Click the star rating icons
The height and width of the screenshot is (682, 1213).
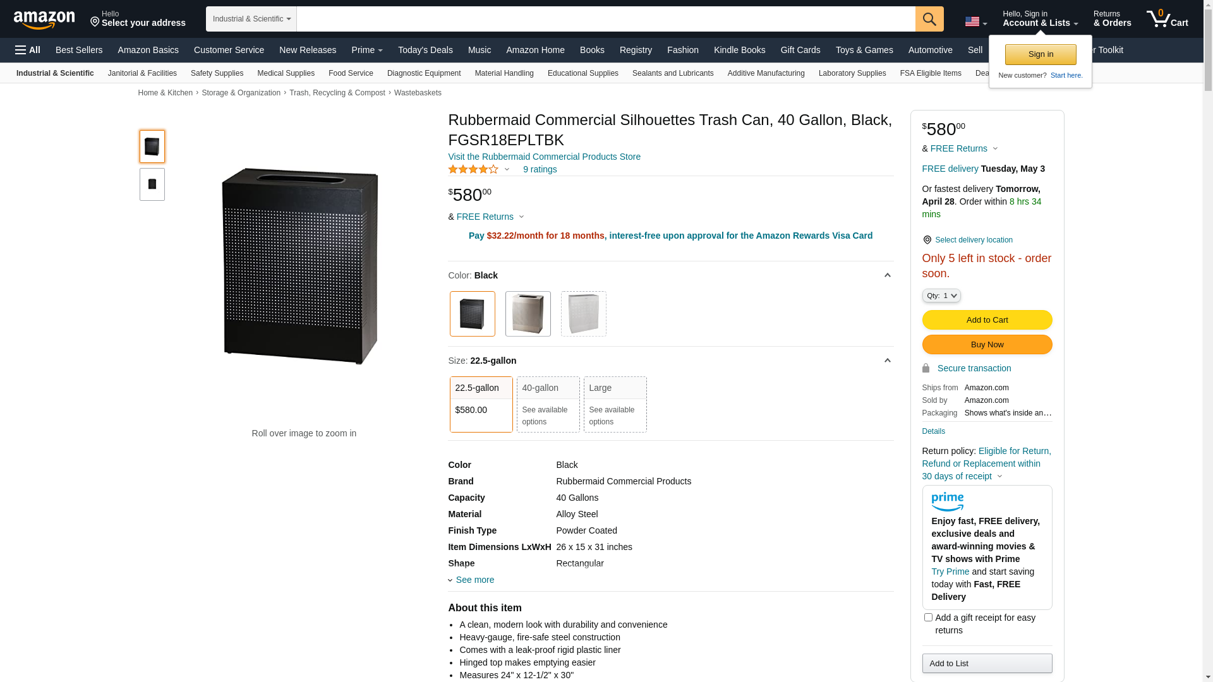click(x=473, y=169)
